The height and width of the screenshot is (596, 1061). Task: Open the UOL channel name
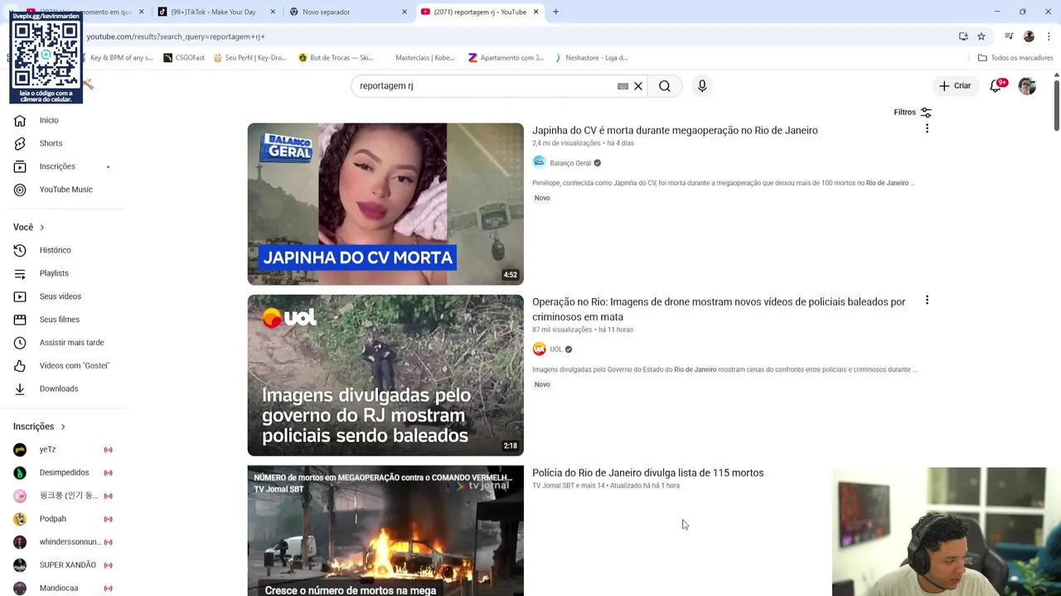click(x=555, y=349)
